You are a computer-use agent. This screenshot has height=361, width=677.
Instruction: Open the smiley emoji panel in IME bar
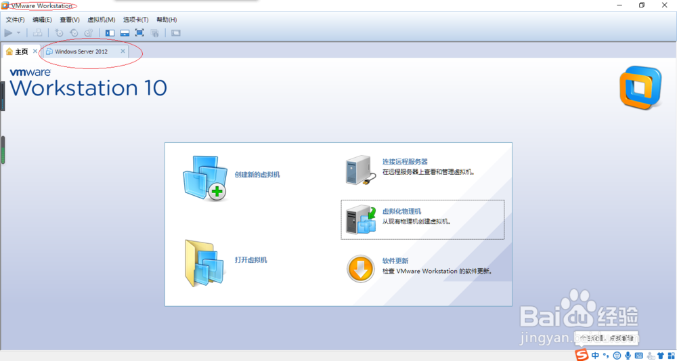pos(617,356)
